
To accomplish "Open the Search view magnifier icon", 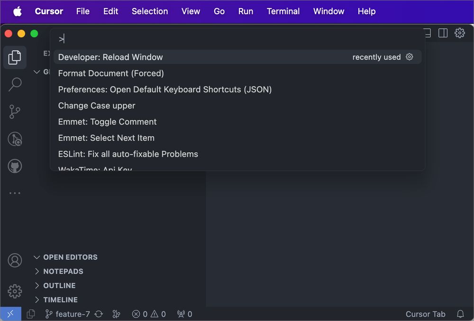I will [x=15, y=84].
